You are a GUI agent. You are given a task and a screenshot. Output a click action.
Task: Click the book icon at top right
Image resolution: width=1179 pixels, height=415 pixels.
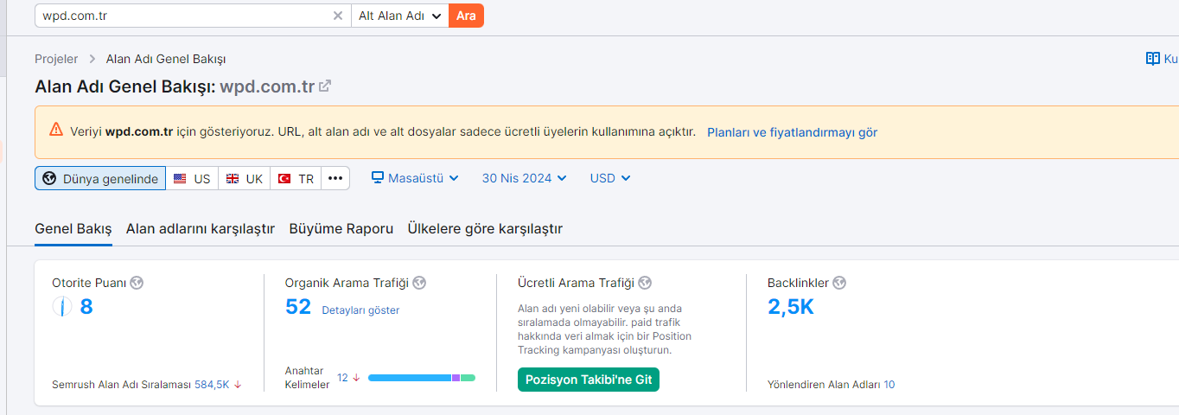1152,59
